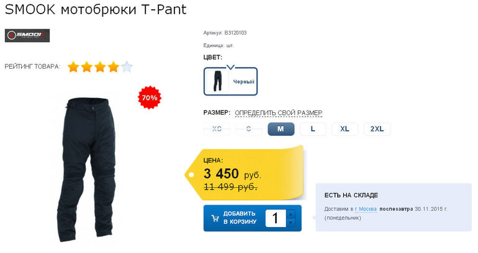This screenshot has width=478, height=253.
Task: Rate product with fourth star
Action: (x=113, y=67)
